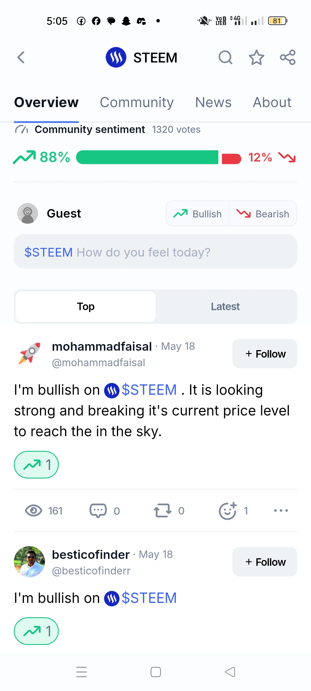This screenshot has height=691, width=311.
Task: Open the search magnifier icon
Action: coord(225,57)
